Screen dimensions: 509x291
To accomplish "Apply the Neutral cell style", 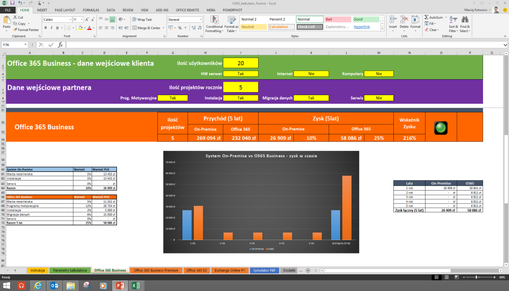I will [x=253, y=27].
